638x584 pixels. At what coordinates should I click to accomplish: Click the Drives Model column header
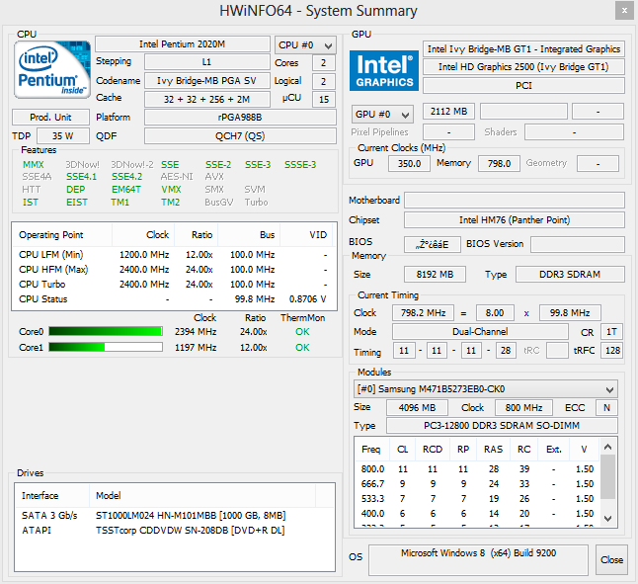(202, 496)
